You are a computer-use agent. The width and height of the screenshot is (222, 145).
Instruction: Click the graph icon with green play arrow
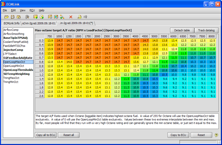coord(36,17)
